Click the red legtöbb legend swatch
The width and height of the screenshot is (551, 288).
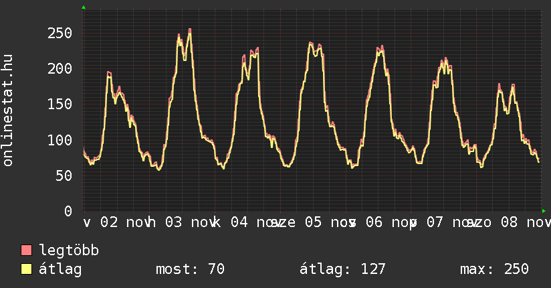pyautogui.click(x=27, y=250)
